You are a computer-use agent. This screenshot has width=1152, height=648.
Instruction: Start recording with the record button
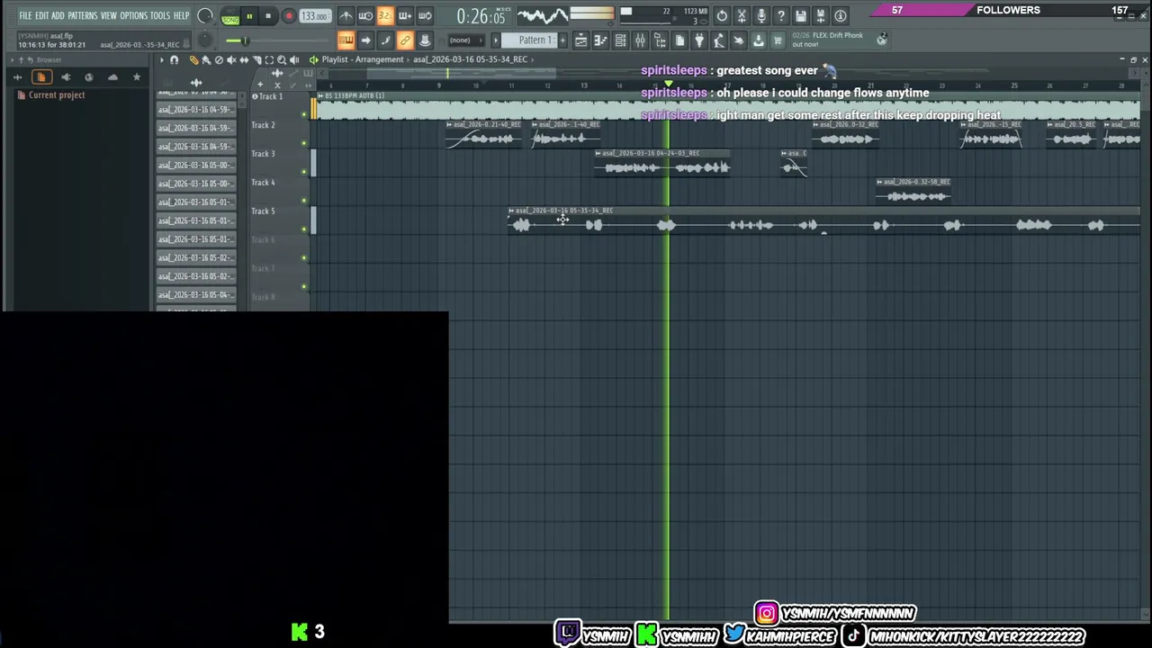(x=288, y=16)
